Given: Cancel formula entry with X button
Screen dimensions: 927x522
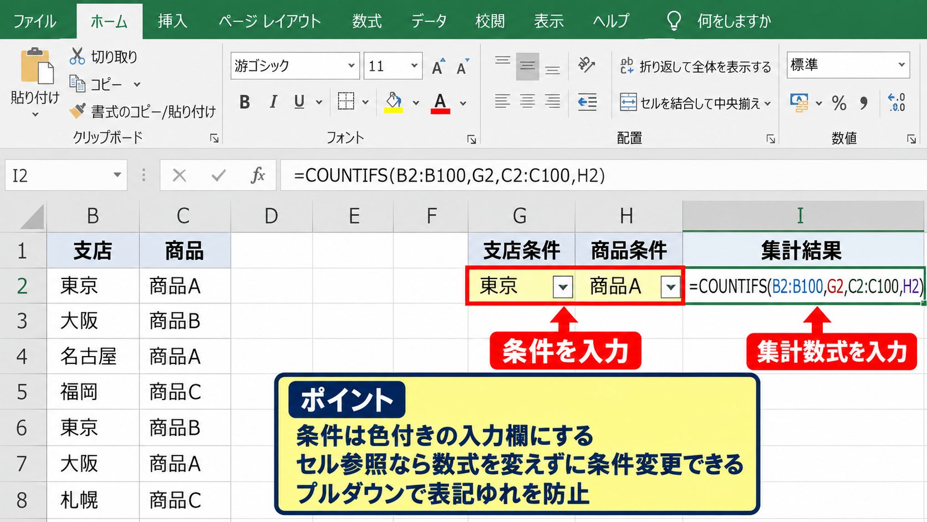Looking at the screenshot, I should (x=179, y=175).
